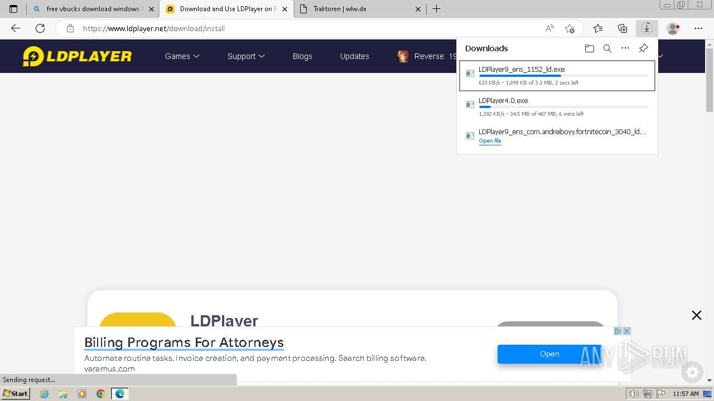The image size is (714, 401).
Task: Click the action center flag tray icon
Action: [x=660, y=394]
